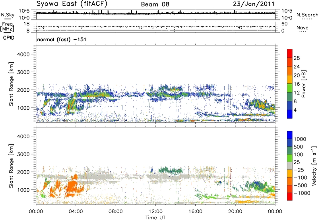The width and height of the screenshot is (318, 220).
Task: Click the 'Slant Range [km]' label of power panel
Action: [x=12, y=84]
